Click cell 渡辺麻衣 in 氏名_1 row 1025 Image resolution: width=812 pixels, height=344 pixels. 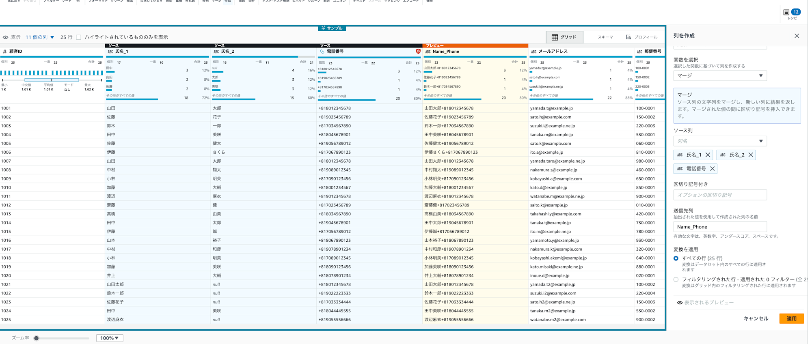point(158,320)
